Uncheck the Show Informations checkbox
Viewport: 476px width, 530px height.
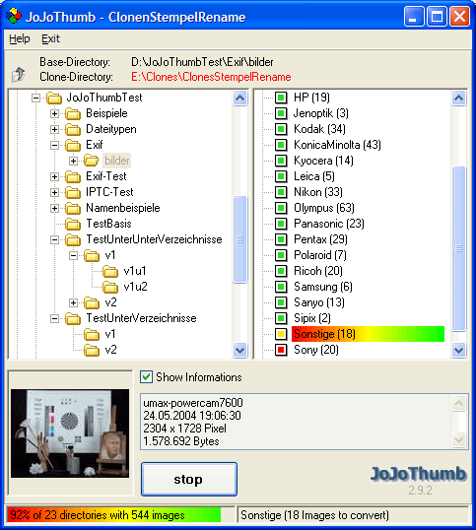point(146,377)
